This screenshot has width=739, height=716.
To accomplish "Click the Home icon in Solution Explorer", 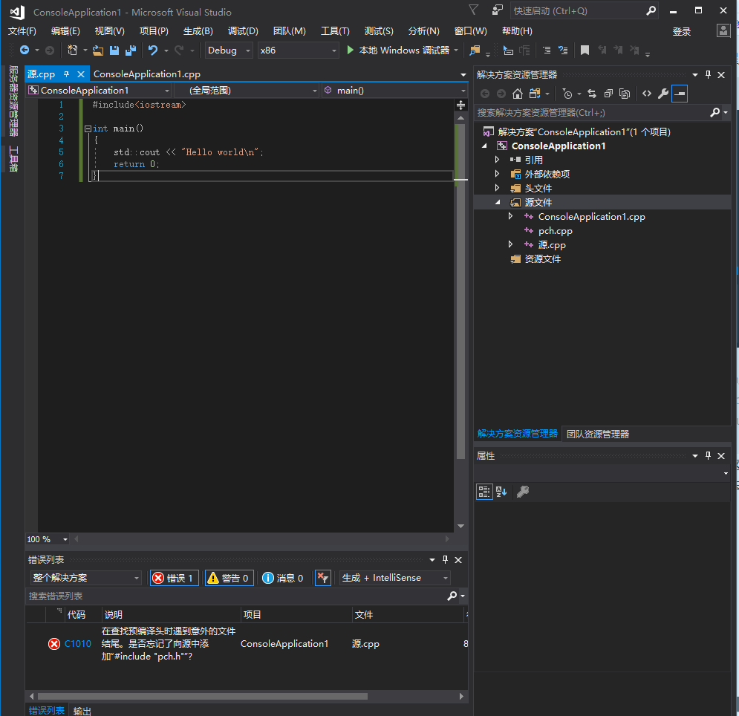I will pos(518,93).
